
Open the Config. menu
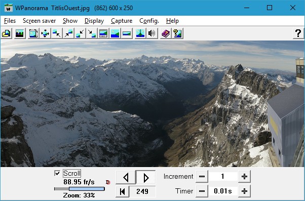[149, 21]
